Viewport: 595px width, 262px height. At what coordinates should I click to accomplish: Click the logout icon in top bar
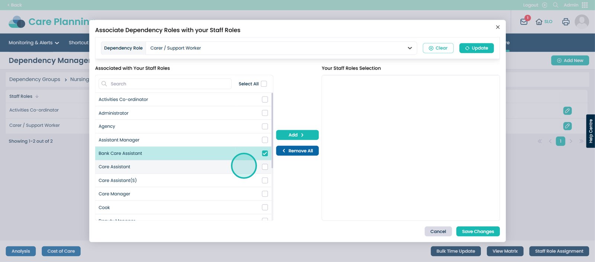coord(545,5)
